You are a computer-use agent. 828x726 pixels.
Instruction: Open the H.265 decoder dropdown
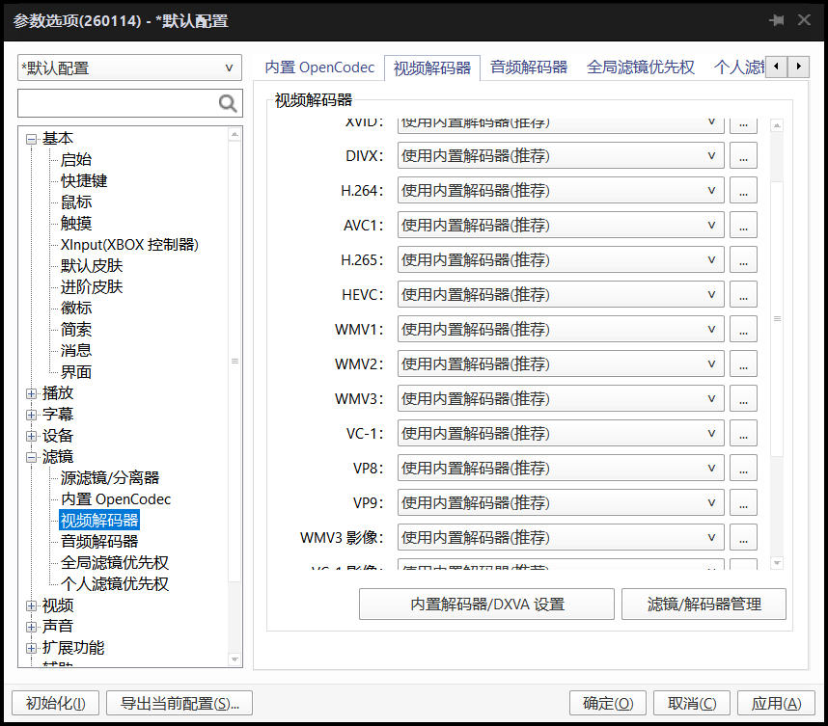coord(561,260)
